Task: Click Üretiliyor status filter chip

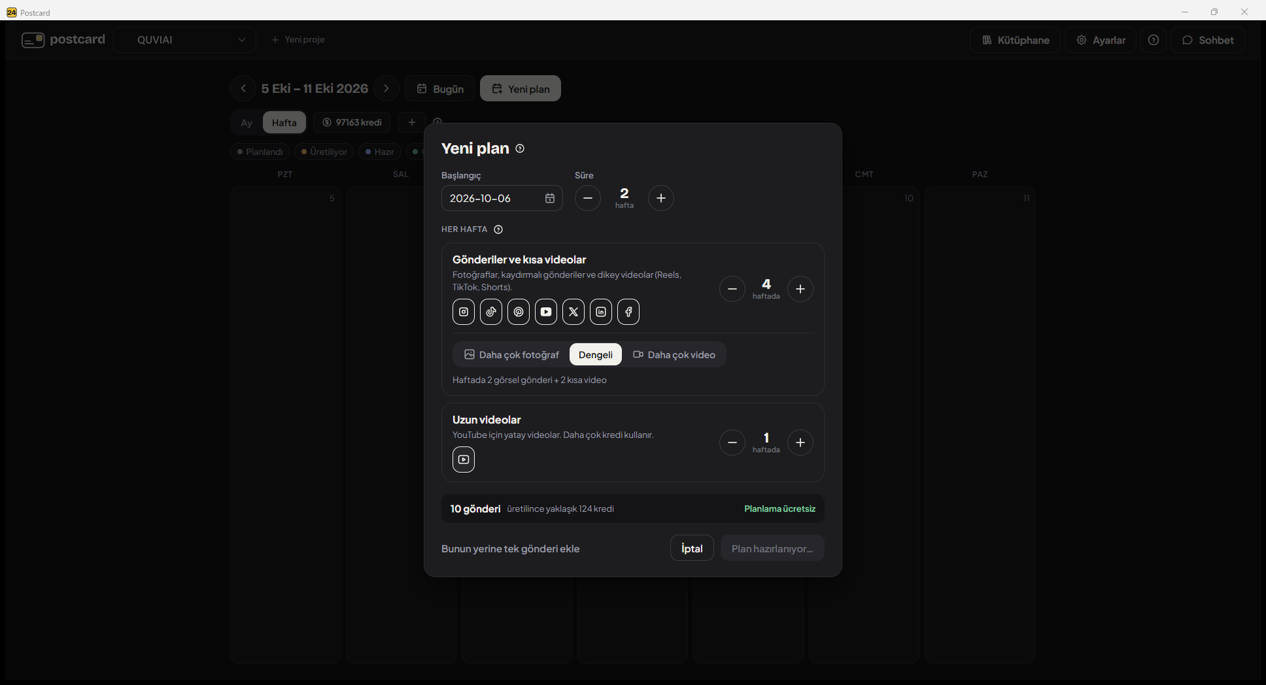Action: pos(324,152)
